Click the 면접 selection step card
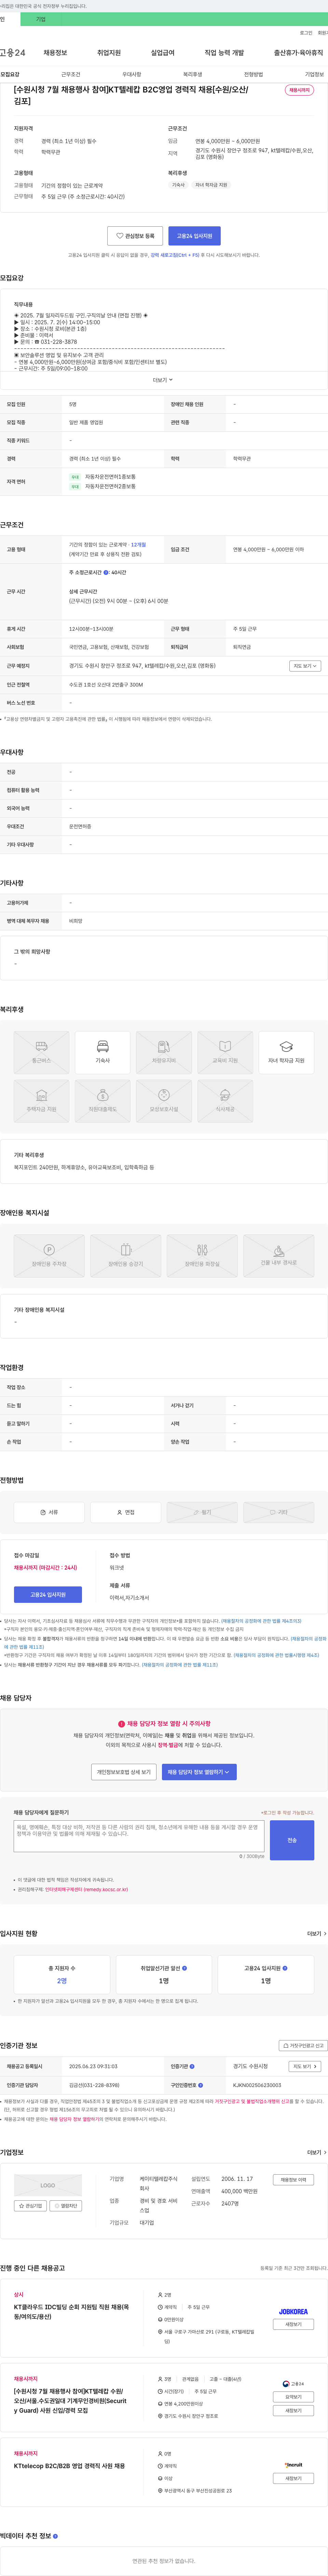Viewport: 328px width, 2576px height. (x=126, y=1512)
